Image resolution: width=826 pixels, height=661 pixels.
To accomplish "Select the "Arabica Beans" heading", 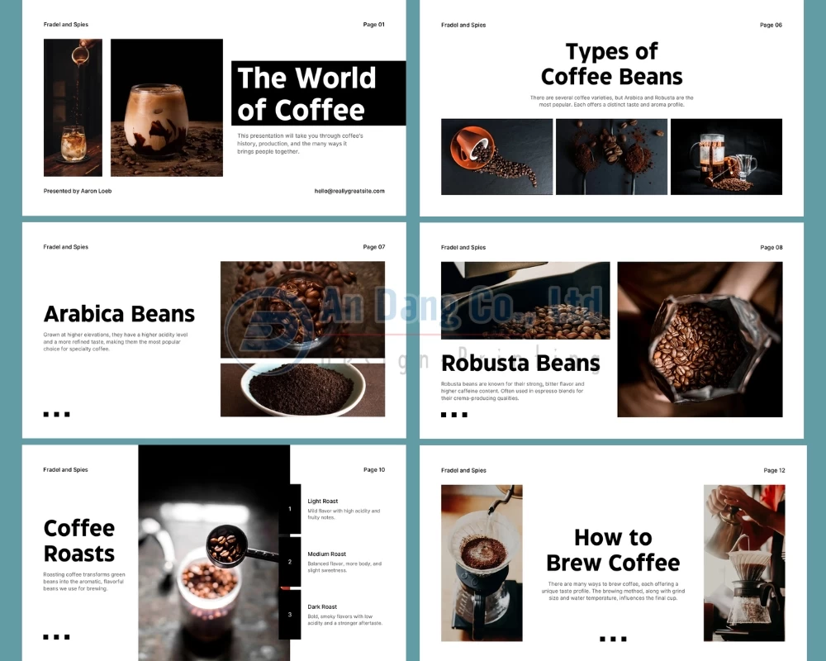I will click(x=119, y=314).
